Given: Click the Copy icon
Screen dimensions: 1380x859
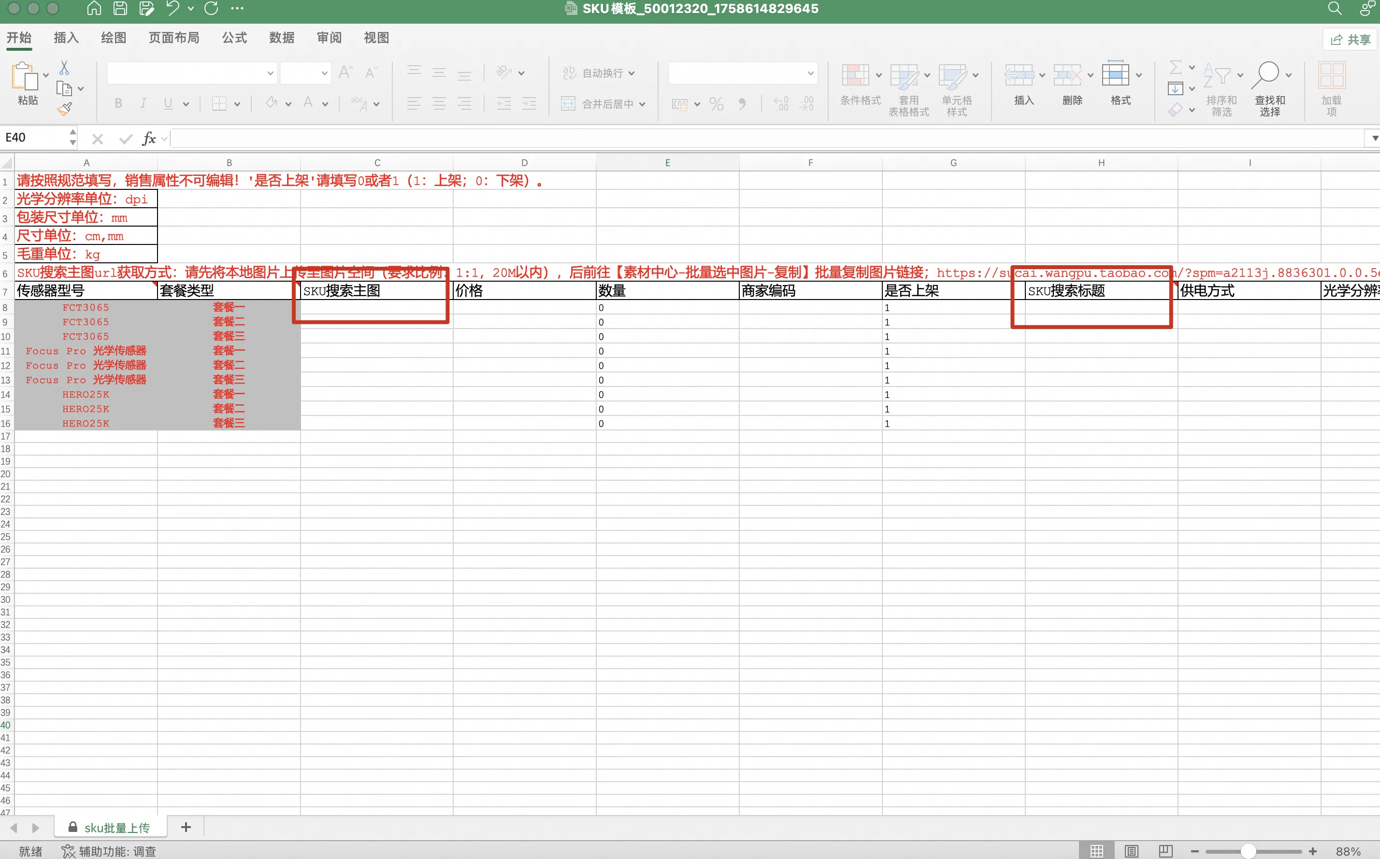Looking at the screenshot, I should tap(64, 88).
